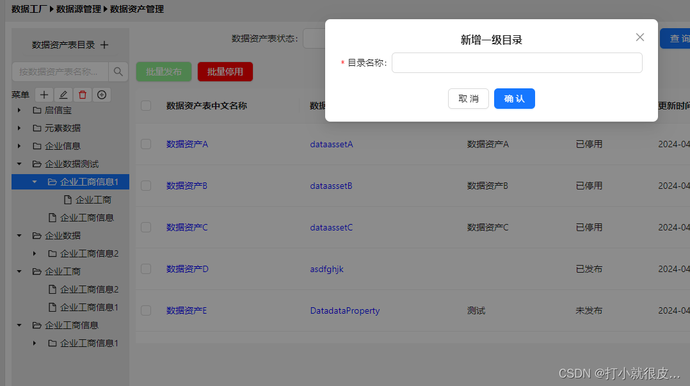
Task: Open the 数据资产D link
Action: coord(188,269)
